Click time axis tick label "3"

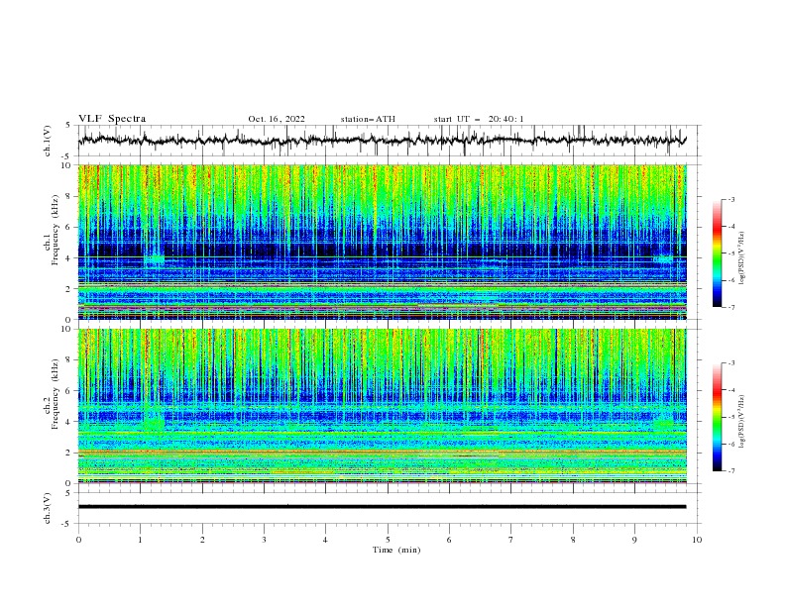pyautogui.click(x=264, y=540)
